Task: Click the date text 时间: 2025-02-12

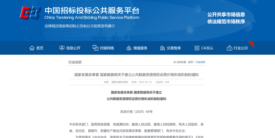Action: coord(142,82)
